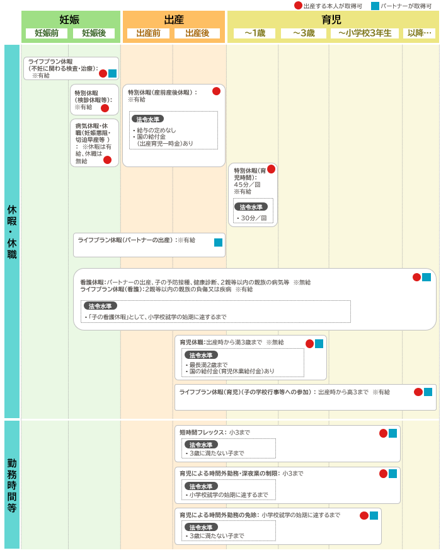The width and height of the screenshot is (441, 555).
Task: Click red circle in the 育児休職 box
Action: click(x=310, y=344)
